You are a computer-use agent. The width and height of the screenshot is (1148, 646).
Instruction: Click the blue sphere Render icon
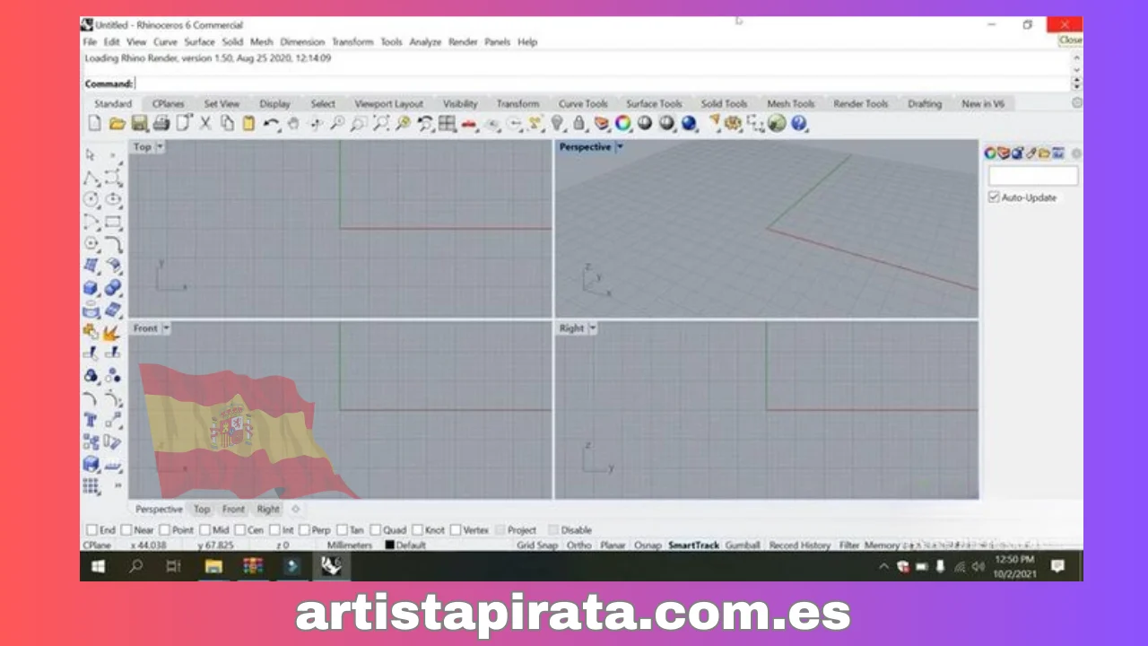point(689,124)
